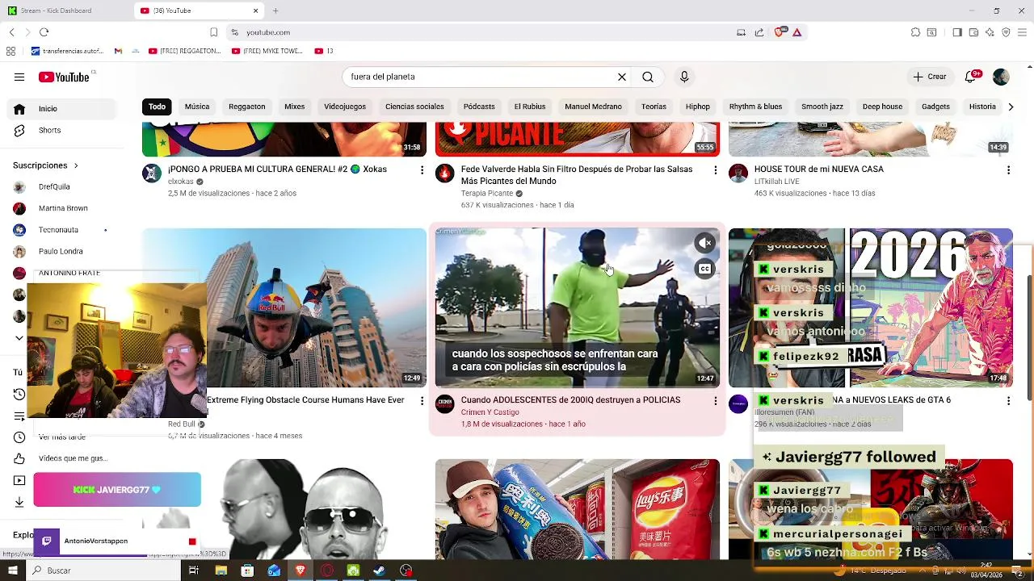Show more filter chips with the right arrow
The width and height of the screenshot is (1034, 581).
point(1010,107)
